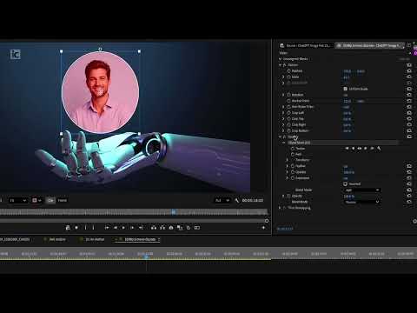This screenshot has width=417, height=313.
Task: Play the Program Monitor sequence
Action: point(123,228)
